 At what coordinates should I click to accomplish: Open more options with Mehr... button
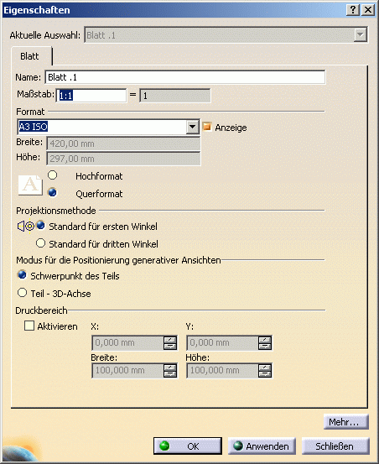tap(346, 422)
